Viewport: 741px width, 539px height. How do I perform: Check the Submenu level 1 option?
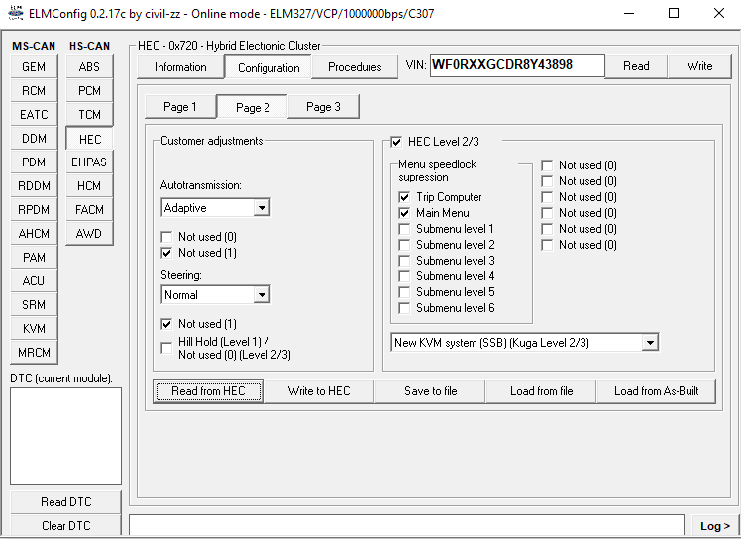click(x=404, y=229)
